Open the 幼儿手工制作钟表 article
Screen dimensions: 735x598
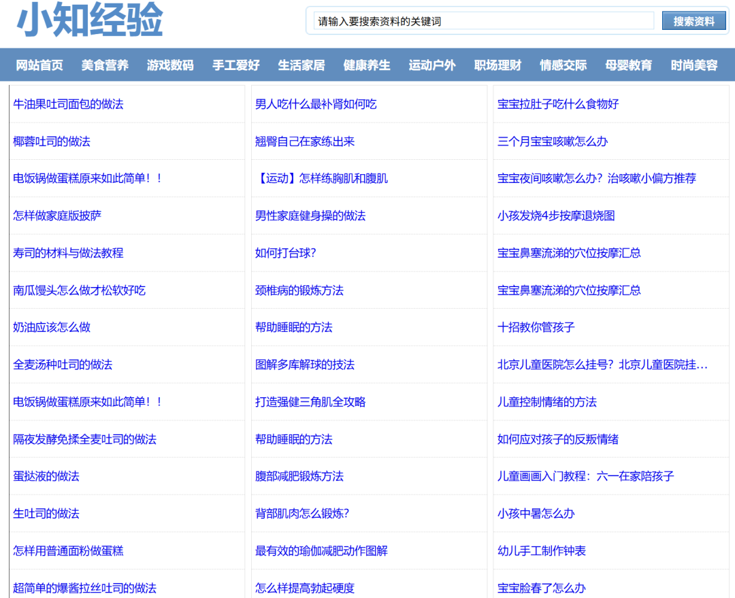point(541,551)
